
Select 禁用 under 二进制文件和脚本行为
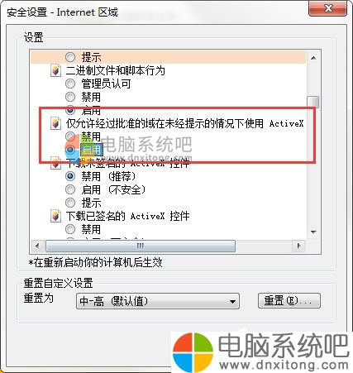[70, 97]
